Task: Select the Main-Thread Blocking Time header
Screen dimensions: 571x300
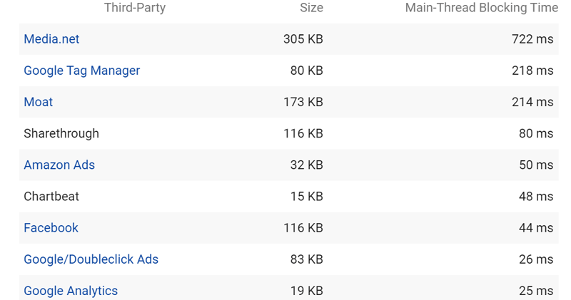Action: click(481, 8)
